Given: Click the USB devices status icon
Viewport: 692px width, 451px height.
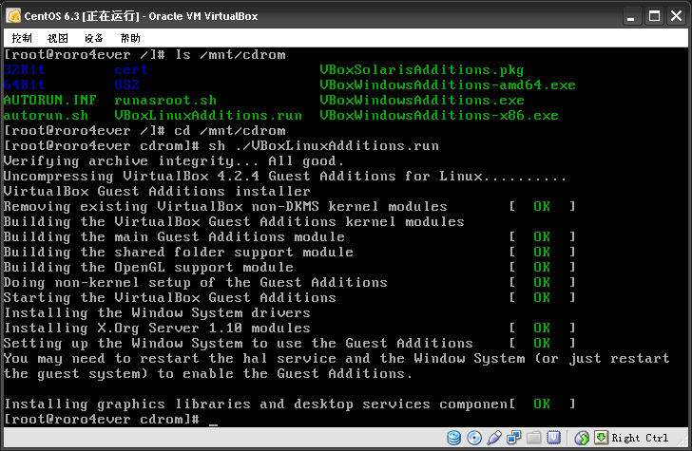Looking at the screenshot, I should click(x=494, y=438).
